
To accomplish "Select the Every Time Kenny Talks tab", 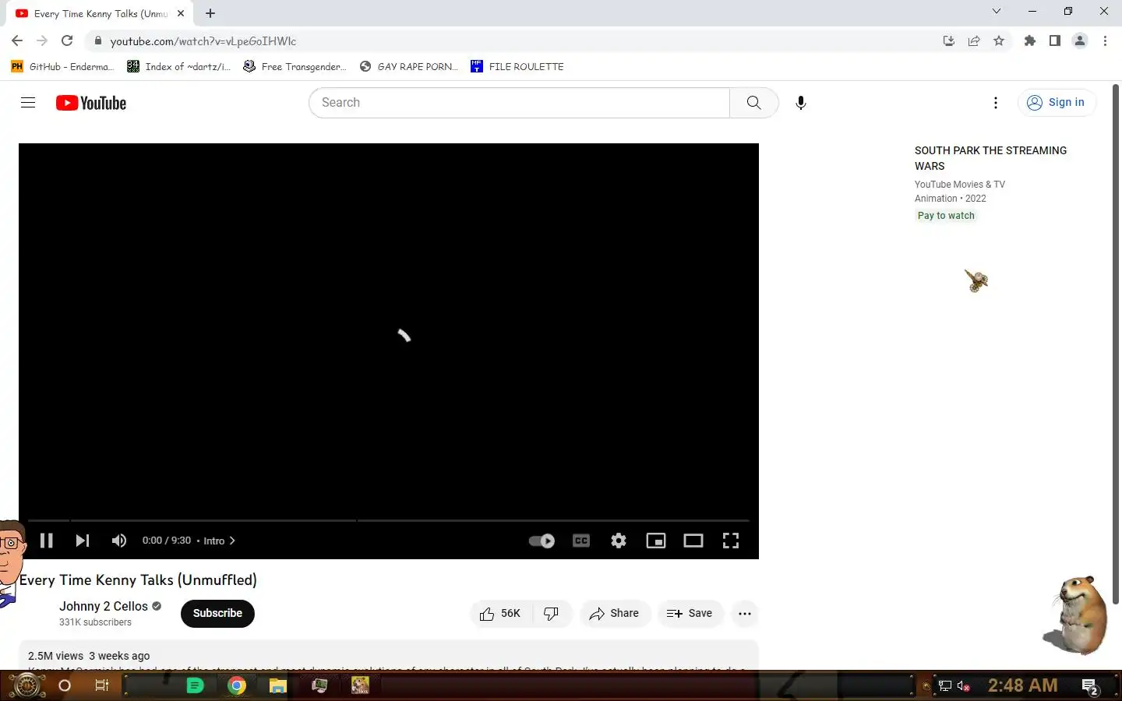I will click(100, 14).
